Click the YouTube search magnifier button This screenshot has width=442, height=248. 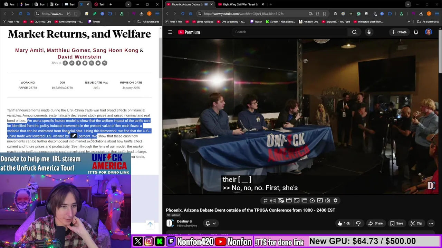point(354,32)
